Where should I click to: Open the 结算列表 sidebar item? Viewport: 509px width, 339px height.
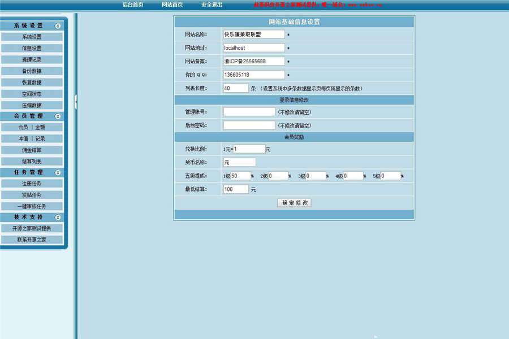(32, 161)
